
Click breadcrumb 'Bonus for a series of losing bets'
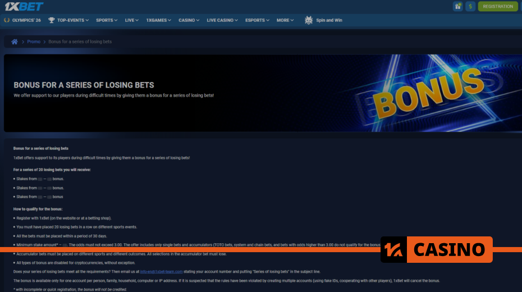coord(80,42)
